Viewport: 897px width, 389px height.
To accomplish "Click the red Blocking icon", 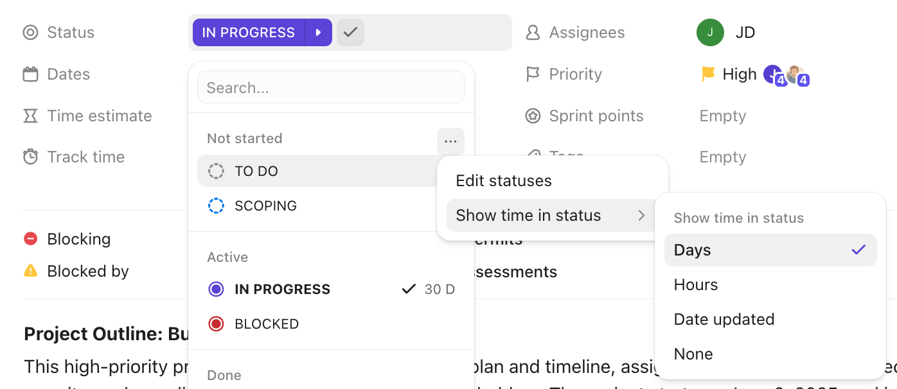I will point(30,238).
